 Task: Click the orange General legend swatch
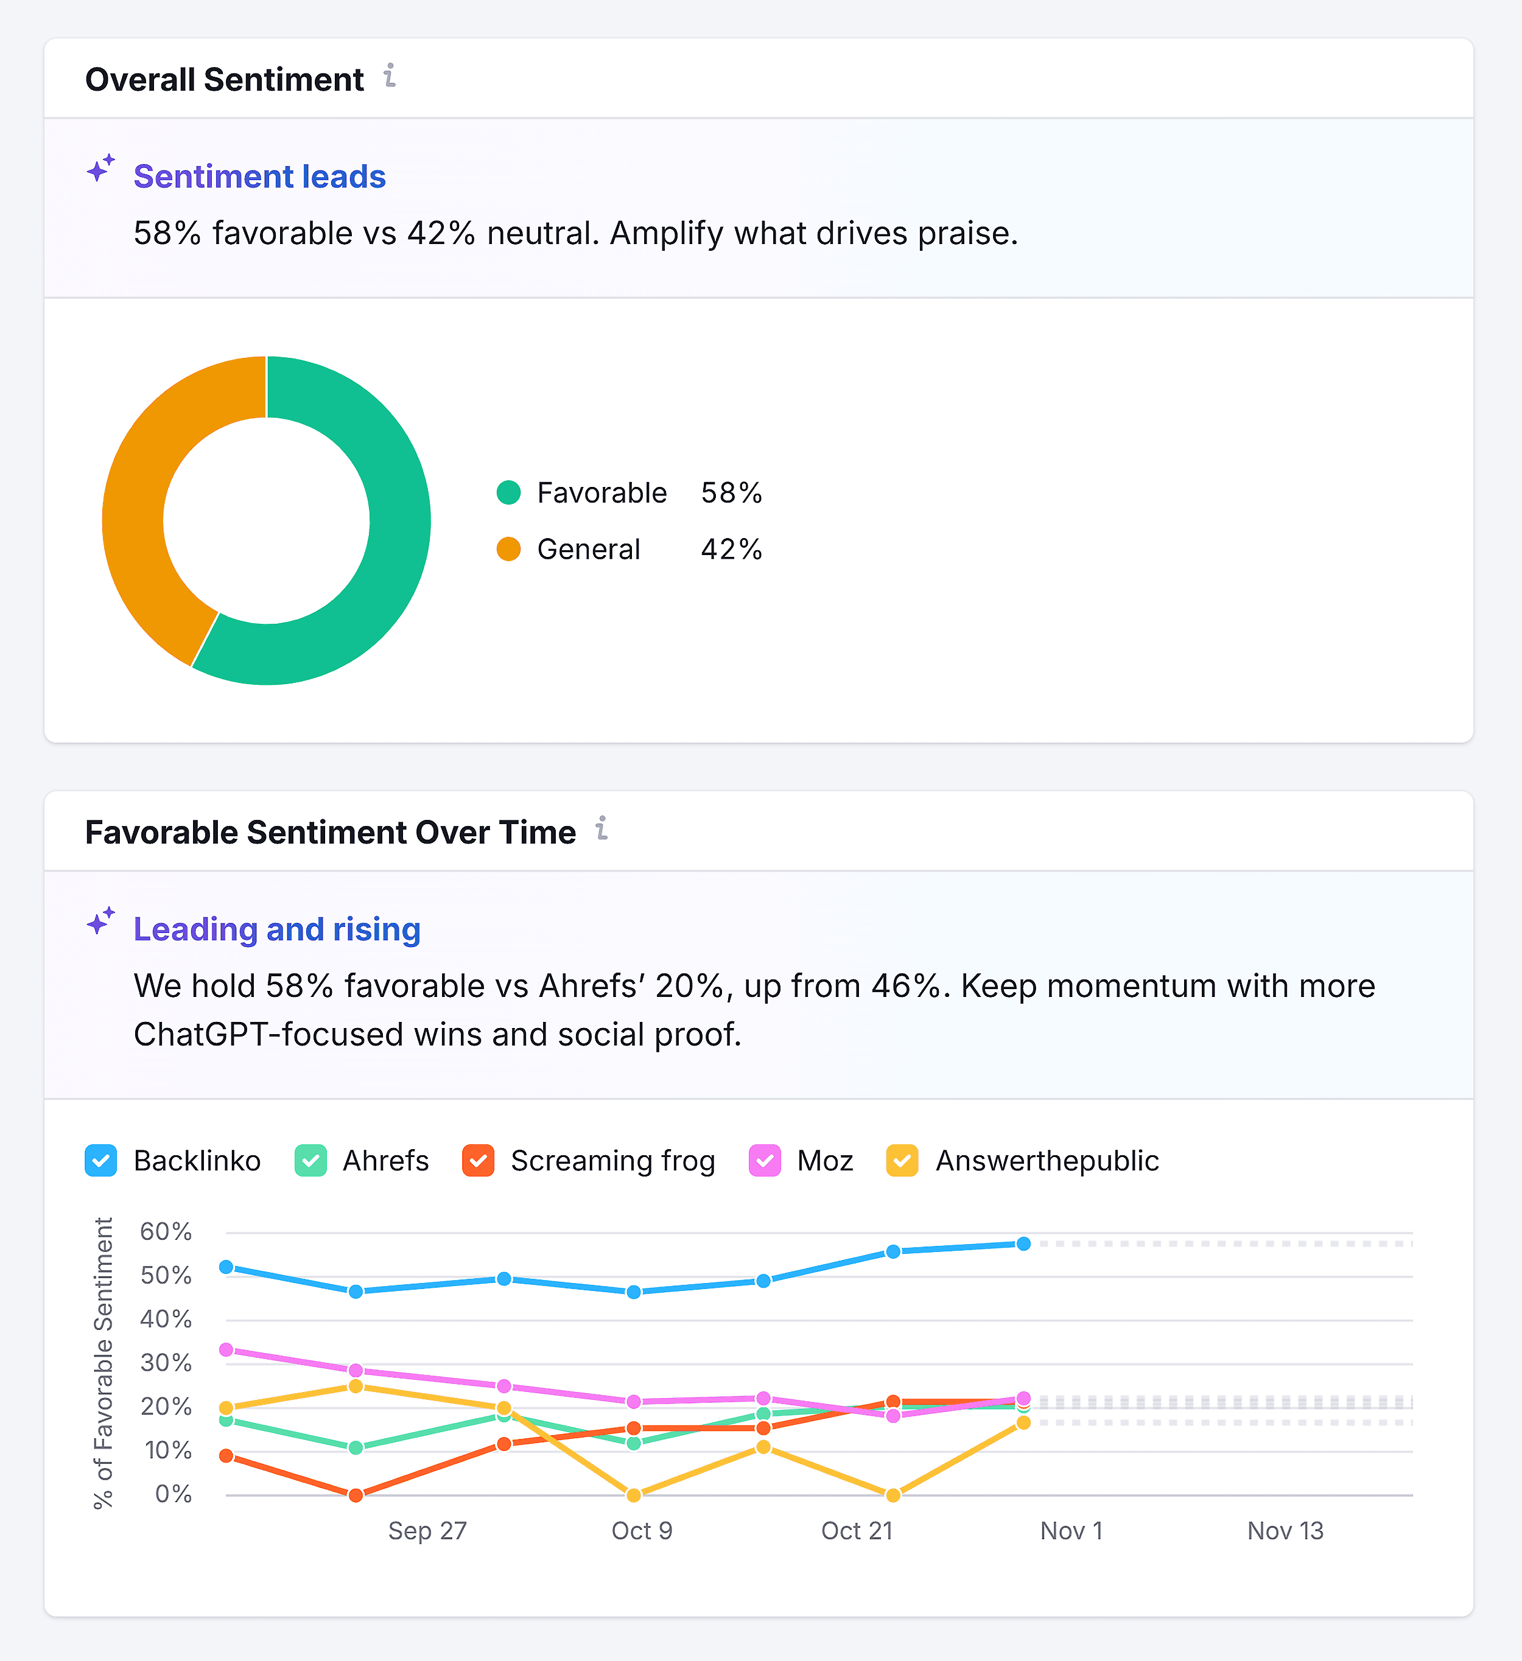click(509, 549)
